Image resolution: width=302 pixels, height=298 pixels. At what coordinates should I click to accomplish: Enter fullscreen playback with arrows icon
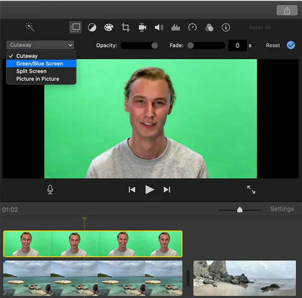click(x=251, y=190)
